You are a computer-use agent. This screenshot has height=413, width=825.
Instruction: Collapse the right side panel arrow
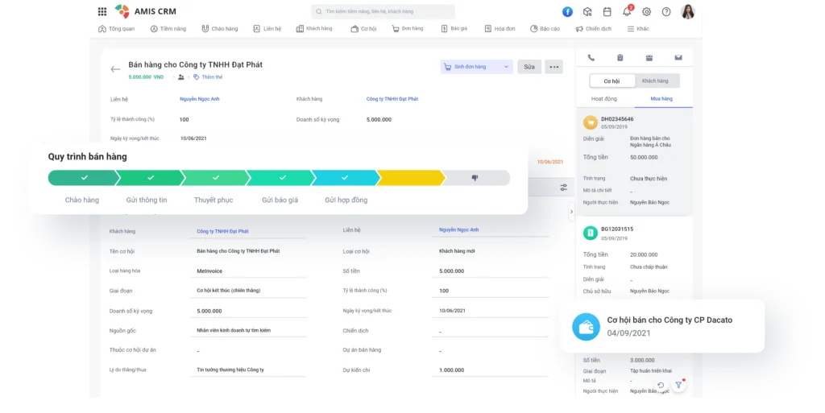(571, 212)
